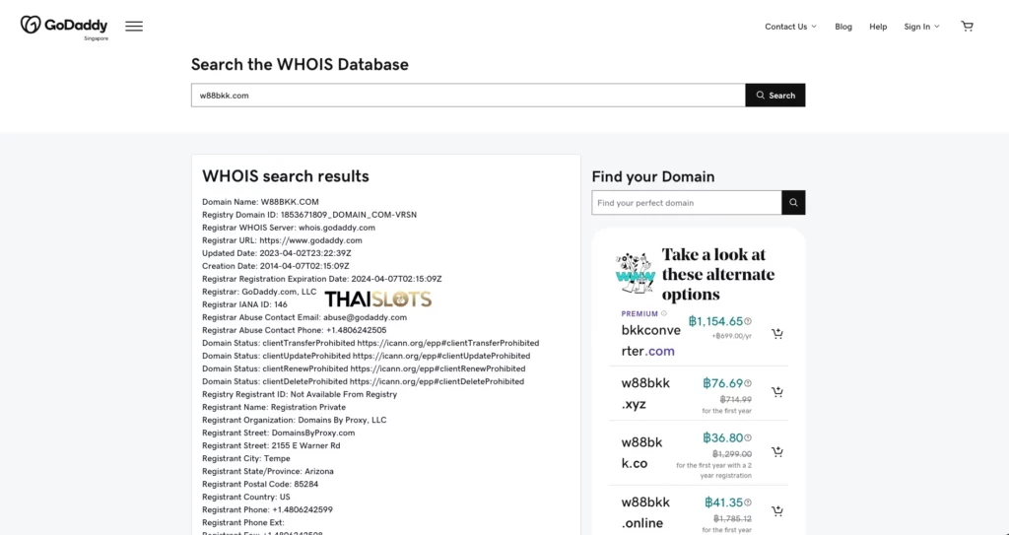Click Registrant City: Tempe line

245,458
